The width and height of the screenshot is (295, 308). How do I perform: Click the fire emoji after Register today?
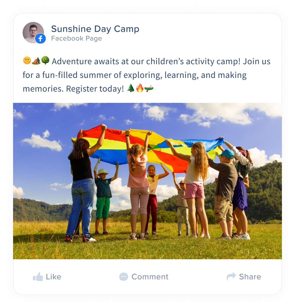tap(140, 88)
